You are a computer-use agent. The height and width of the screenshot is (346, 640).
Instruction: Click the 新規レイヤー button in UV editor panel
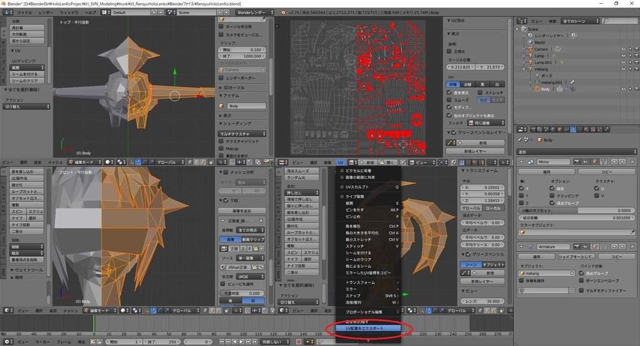click(475, 151)
